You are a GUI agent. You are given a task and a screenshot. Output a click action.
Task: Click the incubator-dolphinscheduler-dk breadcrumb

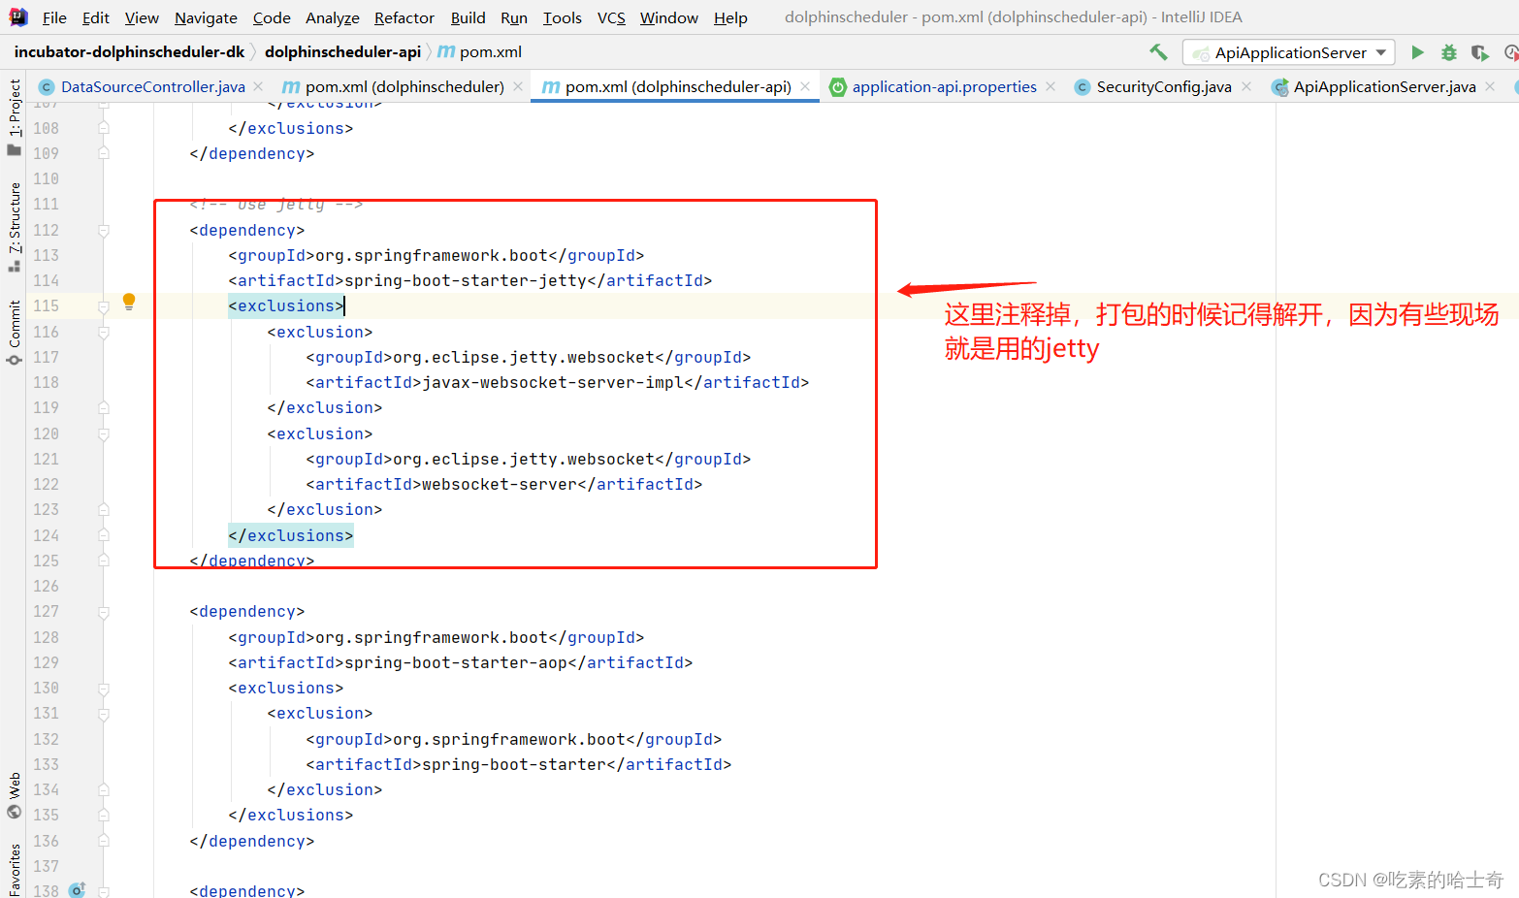click(x=129, y=51)
